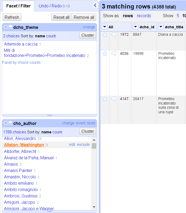The width and height of the screenshot is (186, 213).
Task: Open the All column dropdown menu
Action: point(105,27)
